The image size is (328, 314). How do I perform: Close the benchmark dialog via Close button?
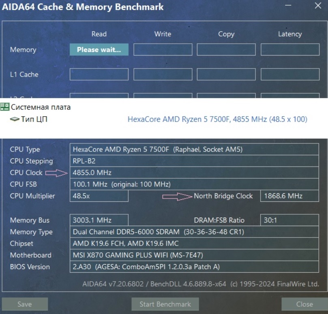point(304,304)
